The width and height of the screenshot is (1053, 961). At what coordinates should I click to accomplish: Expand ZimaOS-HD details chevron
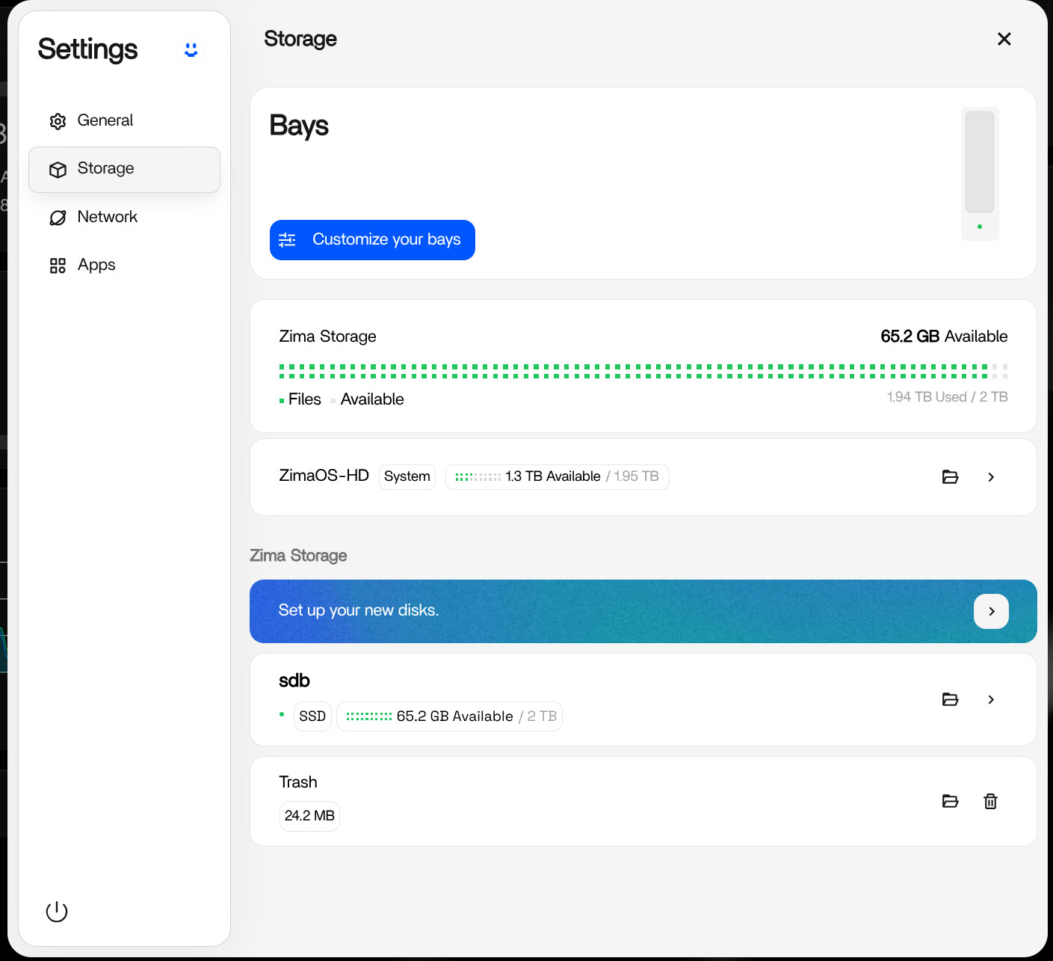[x=991, y=477]
